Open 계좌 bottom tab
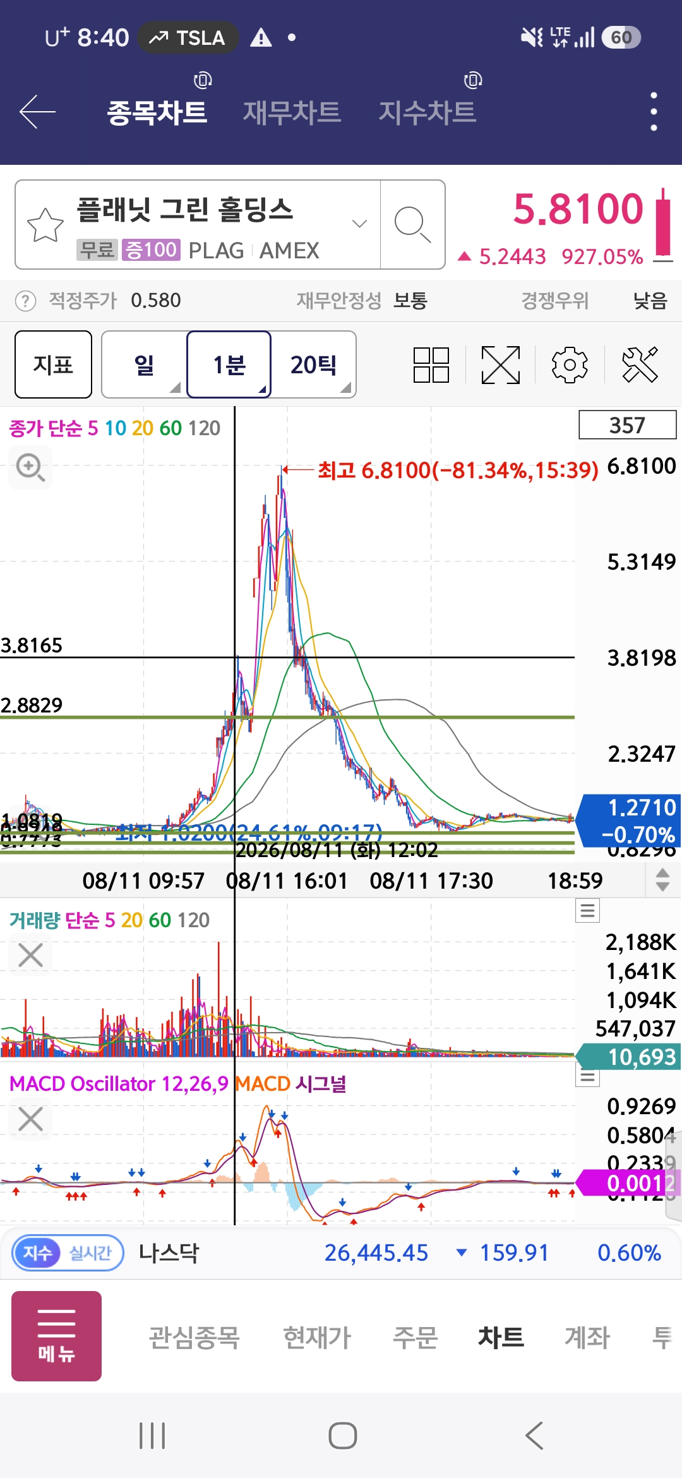The image size is (682, 1478). (587, 1337)
